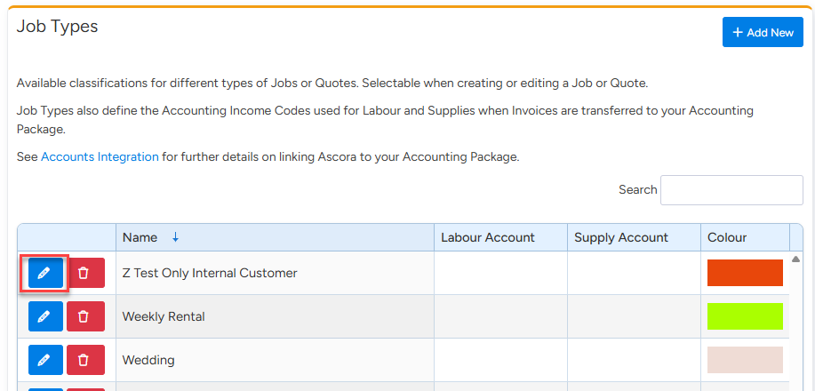Sort by the Supply Account column header

pos(621,237)
